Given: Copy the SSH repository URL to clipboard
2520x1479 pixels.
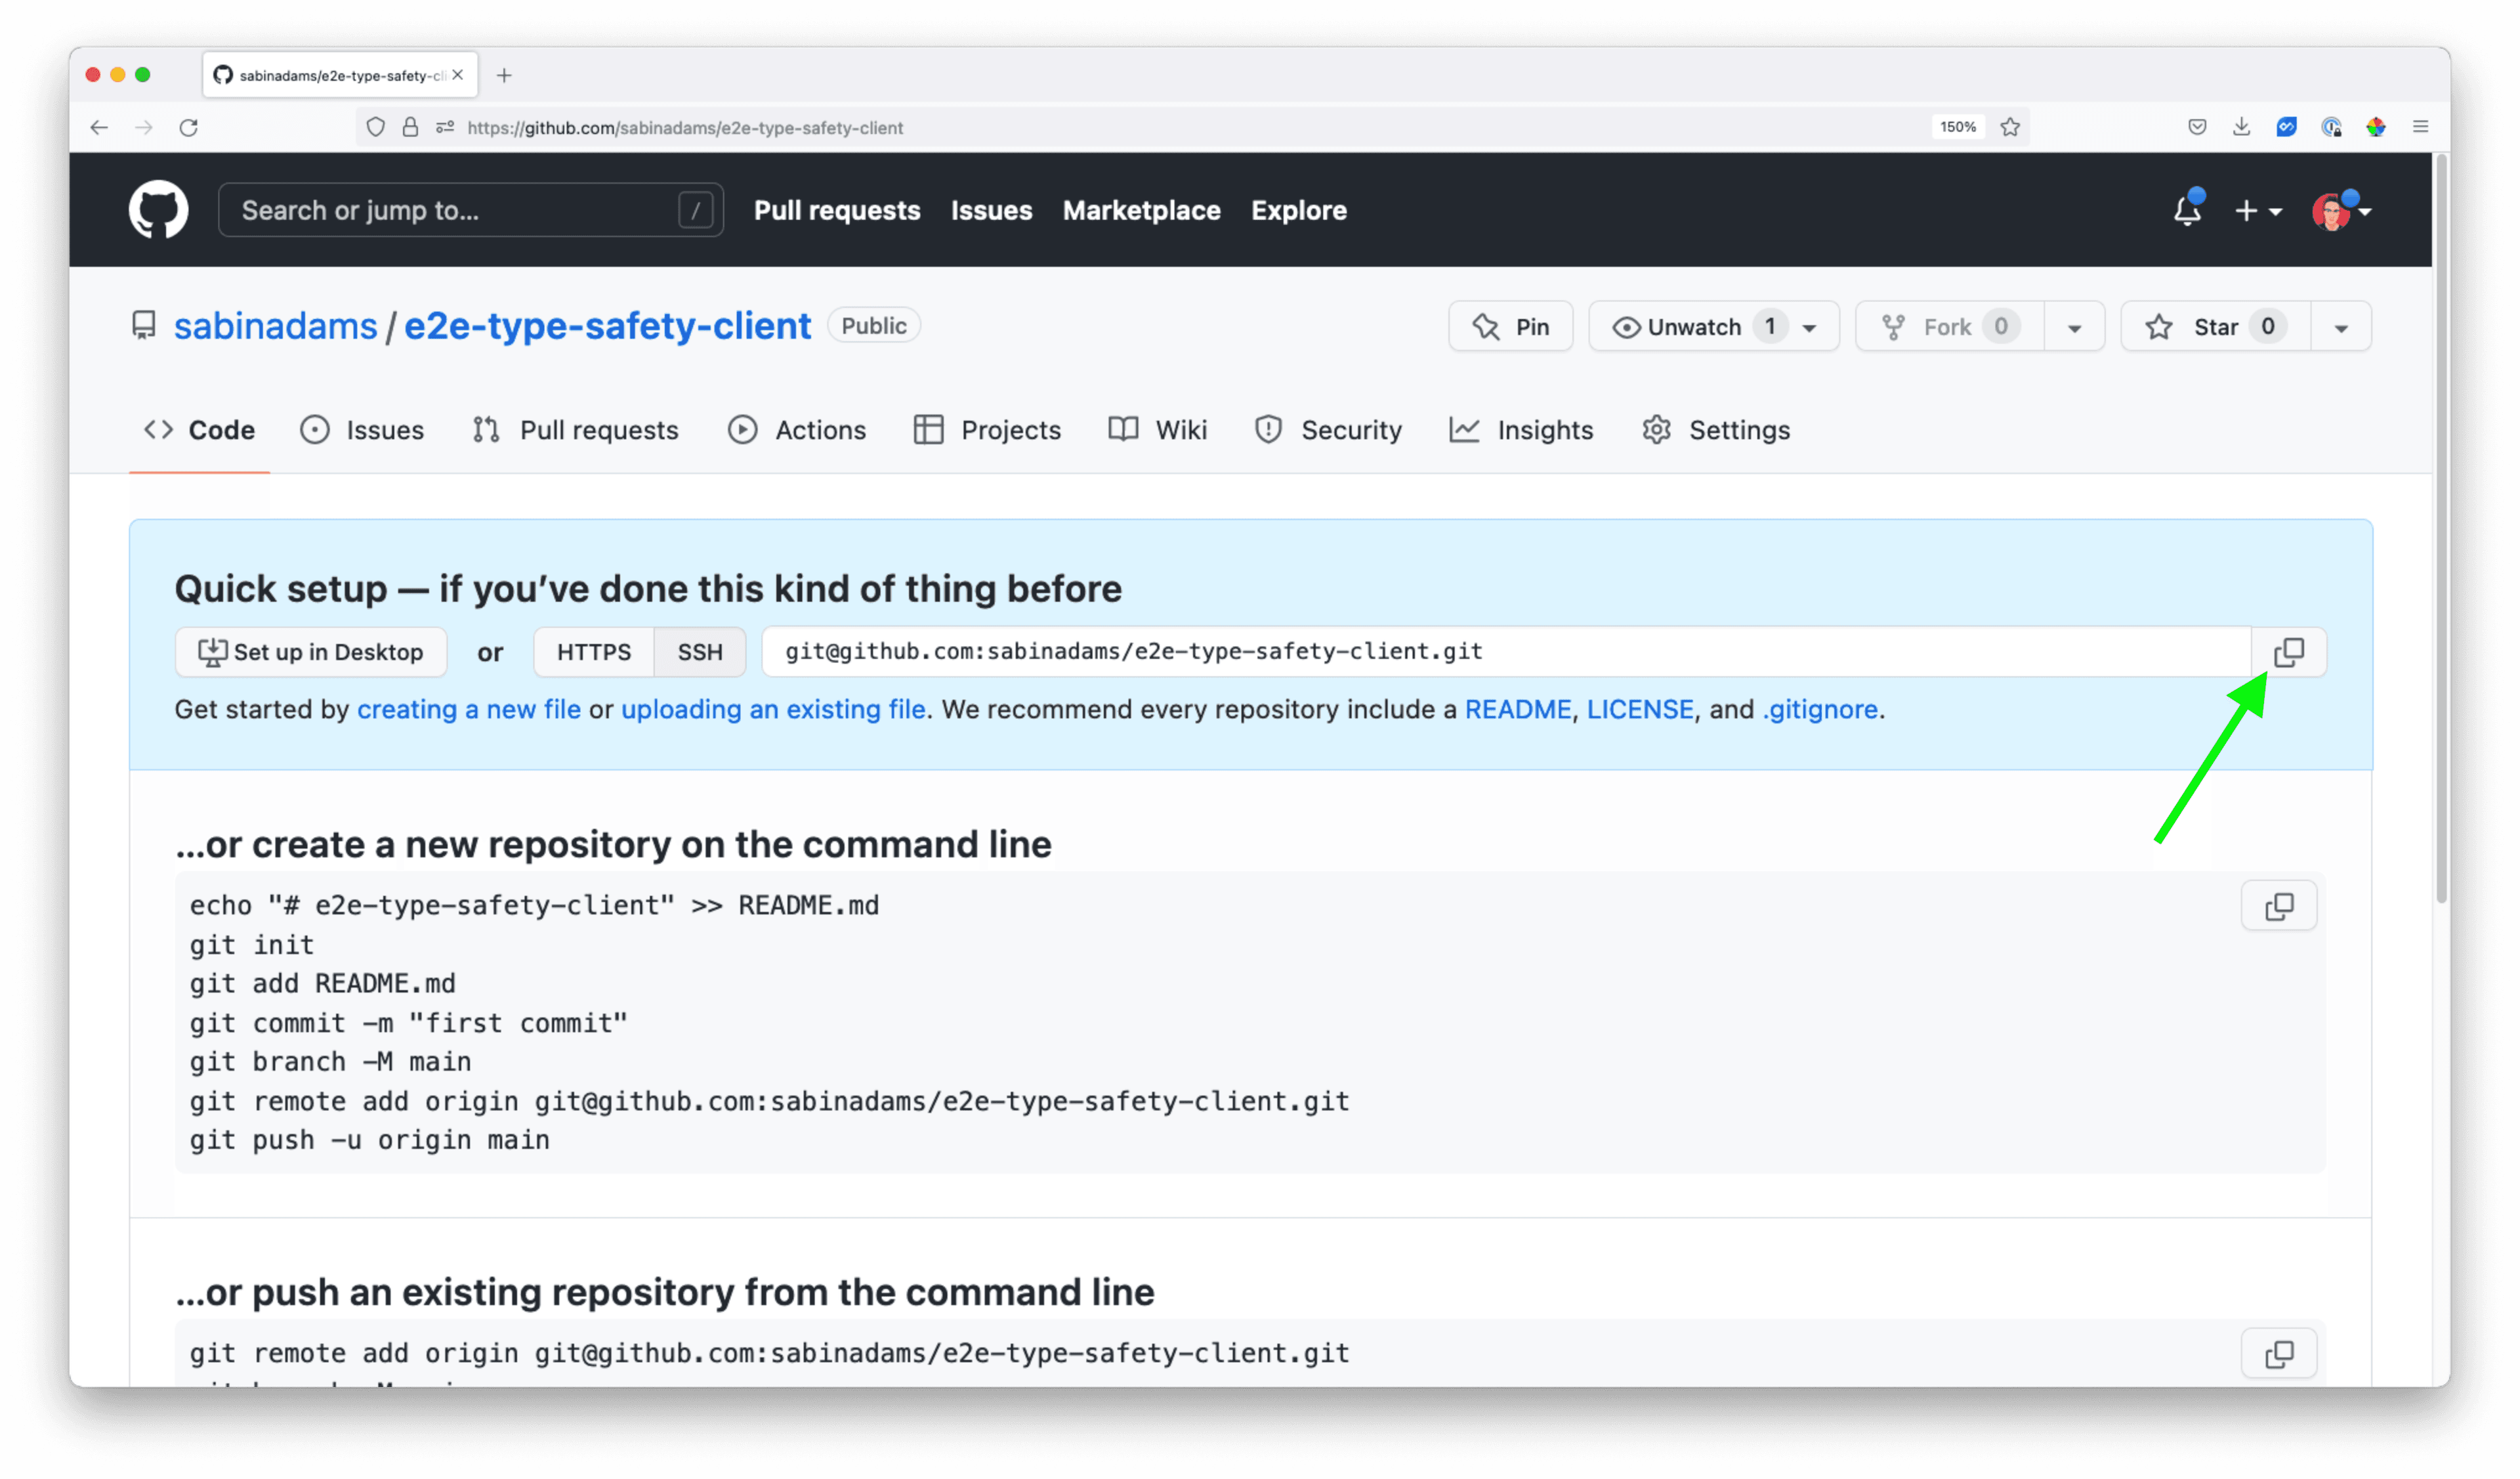Looking at the screenshot, I should [x=2288, y=652].
